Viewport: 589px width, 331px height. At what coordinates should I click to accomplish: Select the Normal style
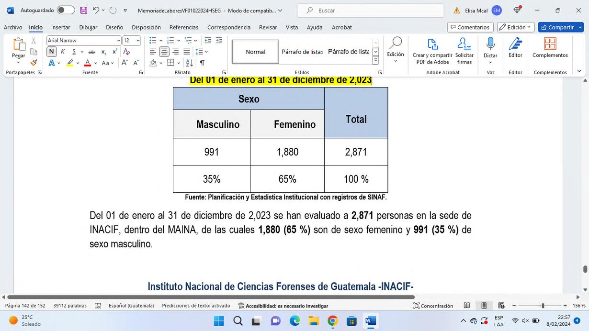256,52
